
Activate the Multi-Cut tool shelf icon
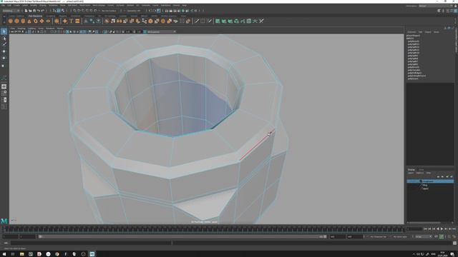tap(197, 21)
